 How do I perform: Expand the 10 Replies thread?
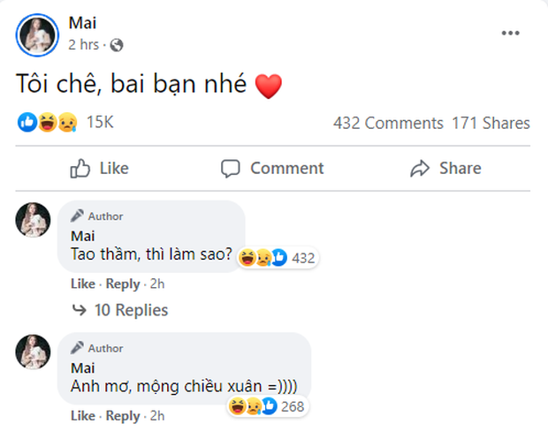(120, 310)
